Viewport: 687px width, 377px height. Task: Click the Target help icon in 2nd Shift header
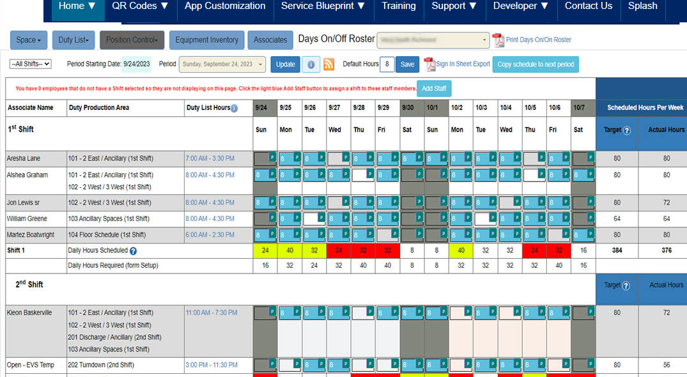[x=626, y=286]
